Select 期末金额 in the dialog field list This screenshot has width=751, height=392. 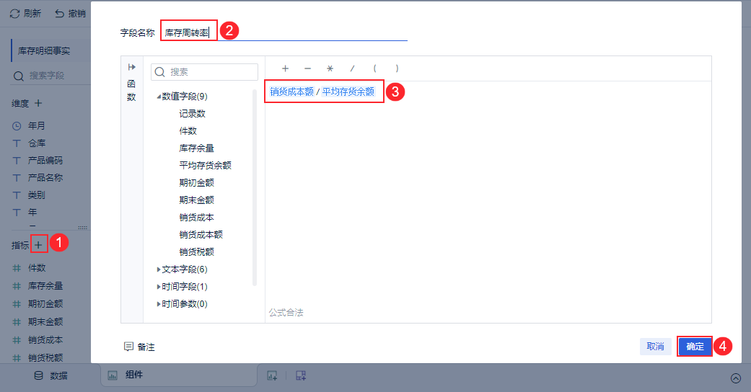pyautogui.click(x=196, y=200)
